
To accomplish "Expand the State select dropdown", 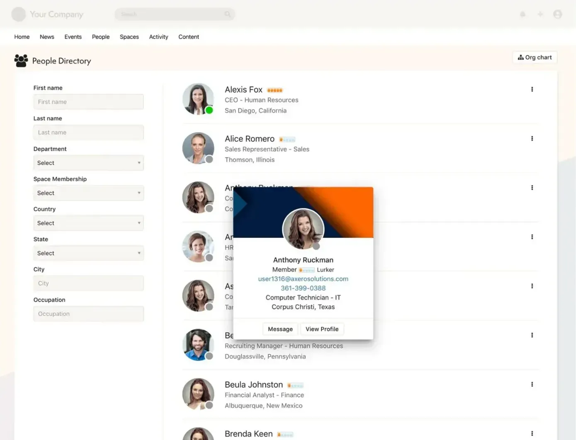I will [x=89, y=253].
